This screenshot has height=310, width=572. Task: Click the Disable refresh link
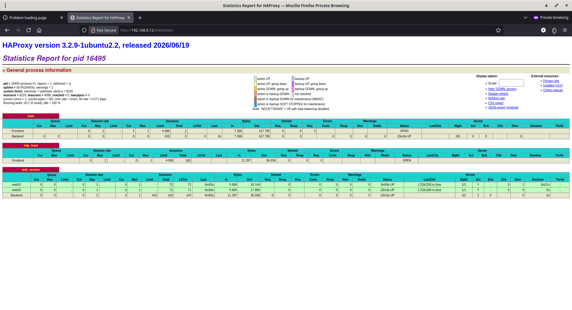498,94
